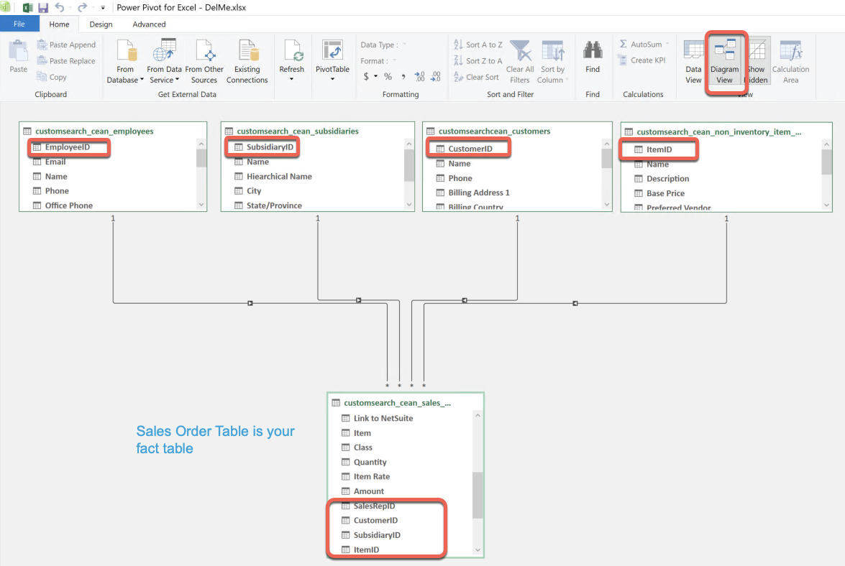Click the Save icon in title bar
845x566 pixels.
[x=42, y=7]
